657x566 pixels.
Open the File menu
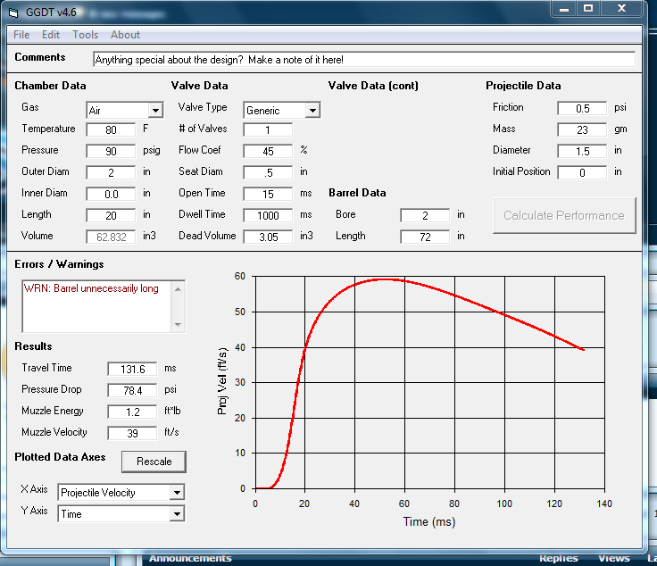[x=21, y=35]
